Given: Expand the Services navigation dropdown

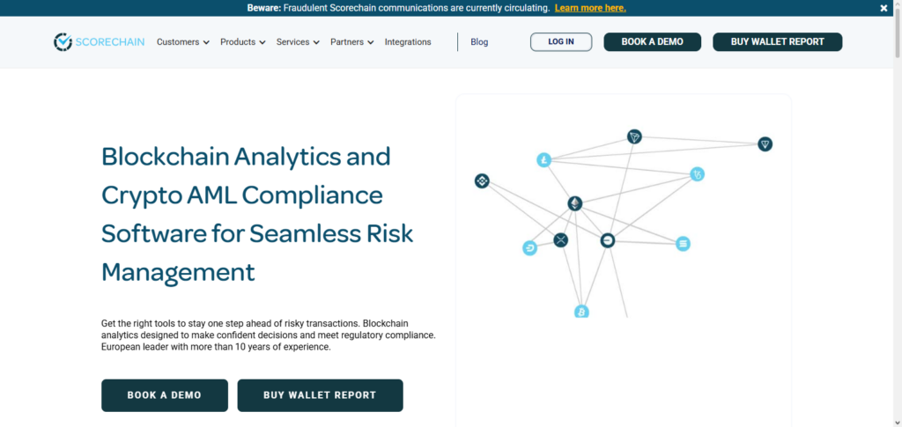Looking at the screenshot, I should tap(298, 42).
